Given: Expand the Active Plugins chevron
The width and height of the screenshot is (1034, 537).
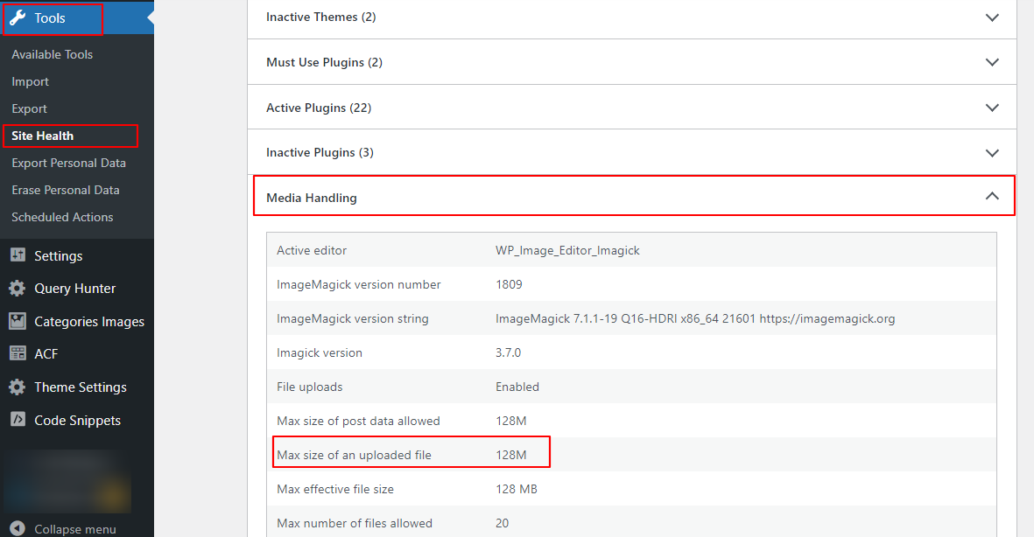Looking at the screenshot, I should [x=992, y=108].
